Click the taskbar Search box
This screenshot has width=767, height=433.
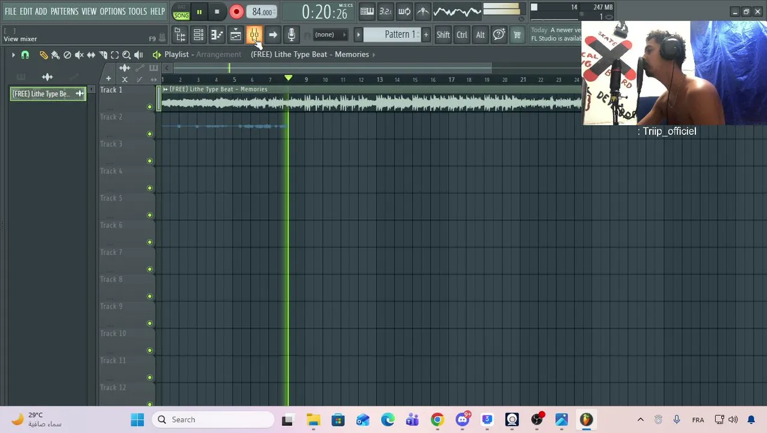coord(213,420)
